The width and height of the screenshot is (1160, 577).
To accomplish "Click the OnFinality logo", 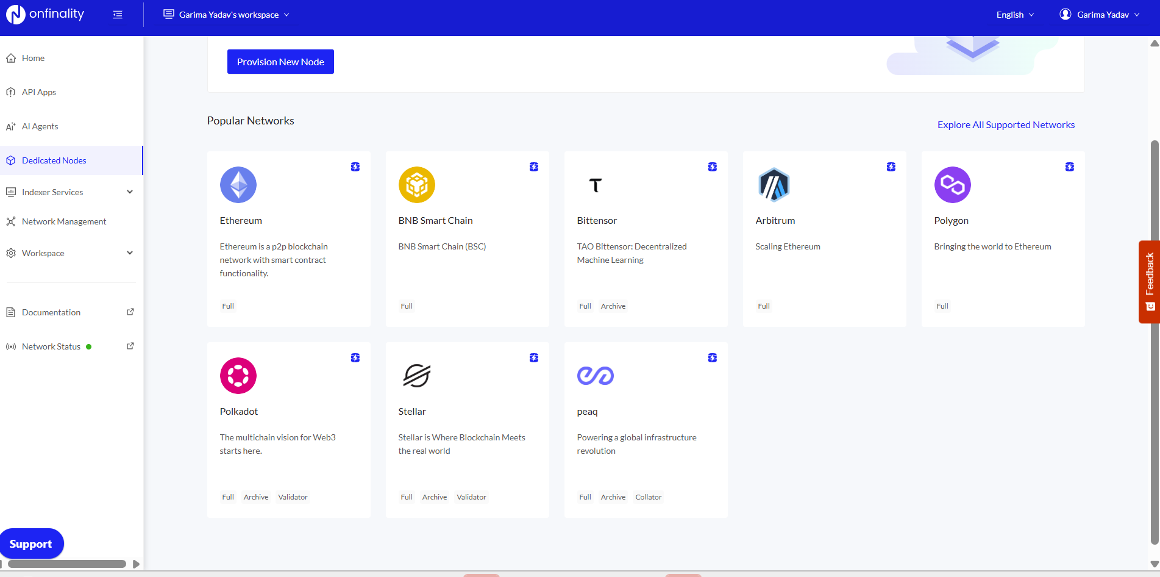I will [x=45, y=14].
